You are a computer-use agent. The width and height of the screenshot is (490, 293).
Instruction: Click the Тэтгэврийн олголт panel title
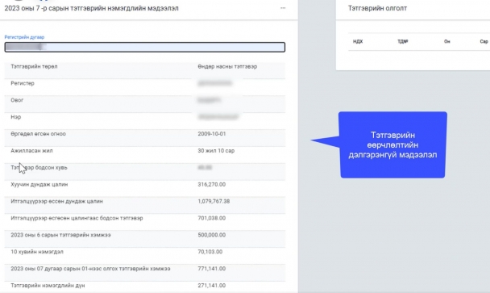377,8
